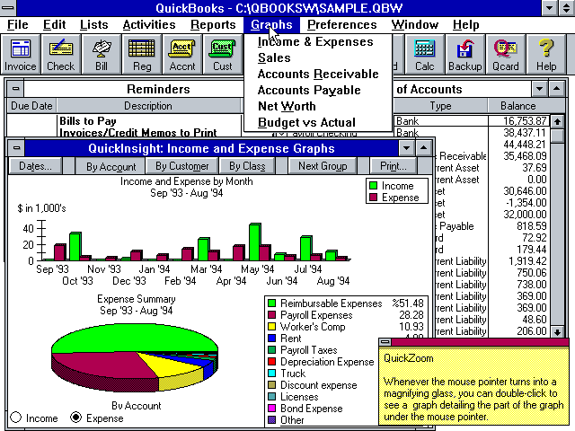Click the Print... button

coord(394,166)
